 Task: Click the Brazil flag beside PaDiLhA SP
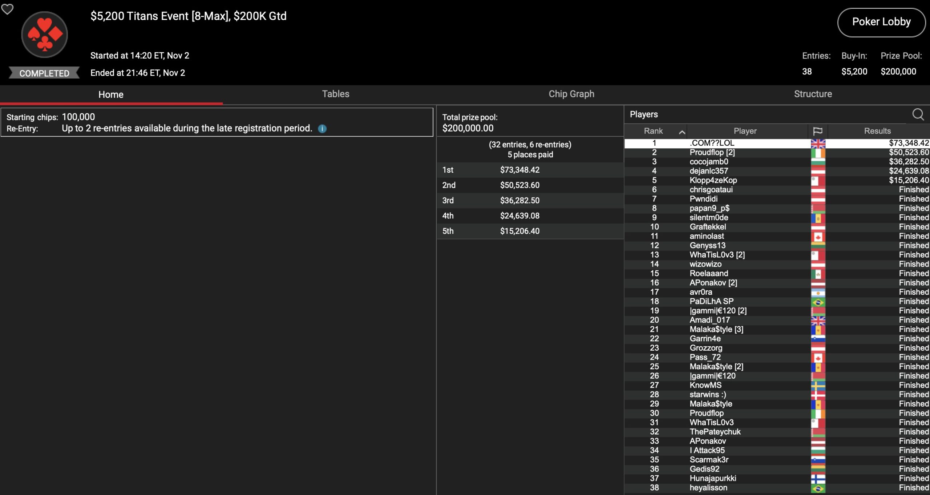[818, 302]
